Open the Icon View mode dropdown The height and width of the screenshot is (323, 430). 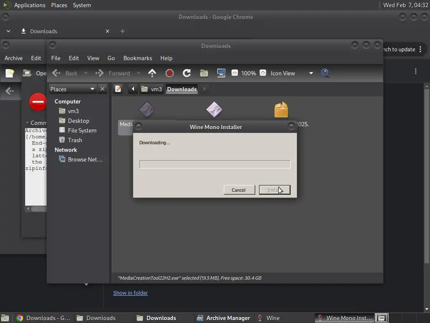tap(292, 73)
